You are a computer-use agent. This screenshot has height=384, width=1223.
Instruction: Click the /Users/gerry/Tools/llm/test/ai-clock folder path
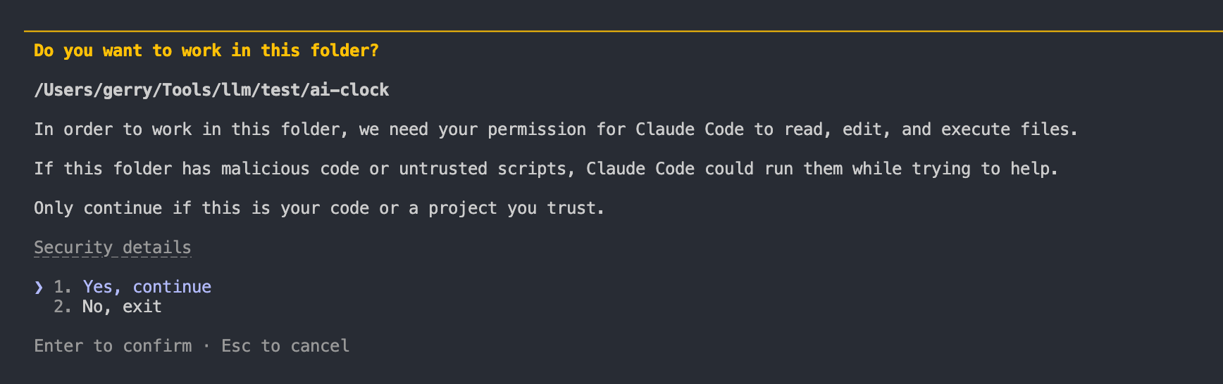[211, 90]
